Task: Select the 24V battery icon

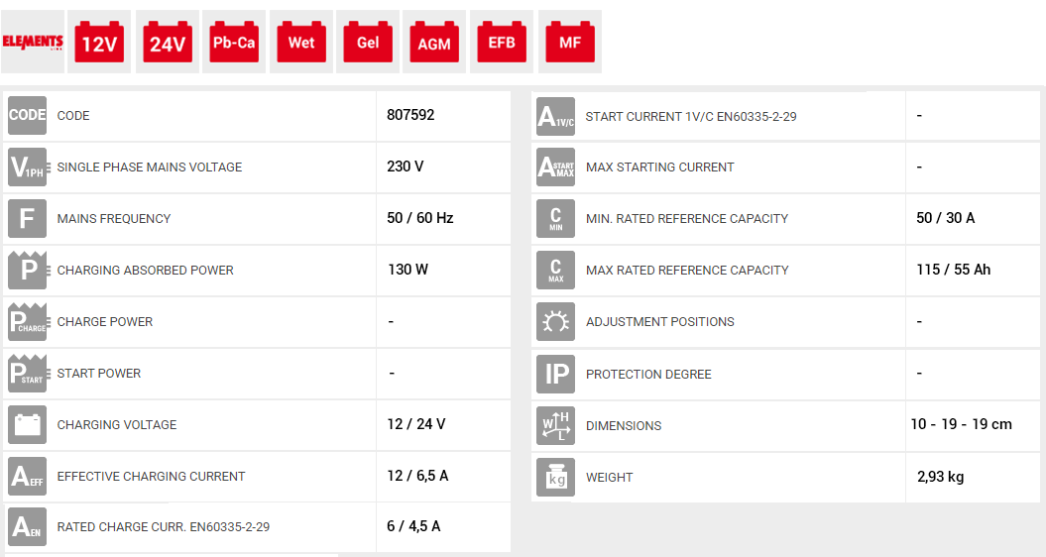Action: click(167, 42)
